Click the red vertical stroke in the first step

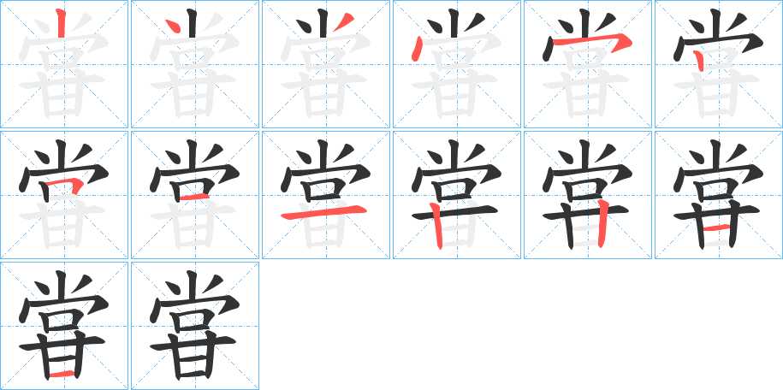coord(61,23)
